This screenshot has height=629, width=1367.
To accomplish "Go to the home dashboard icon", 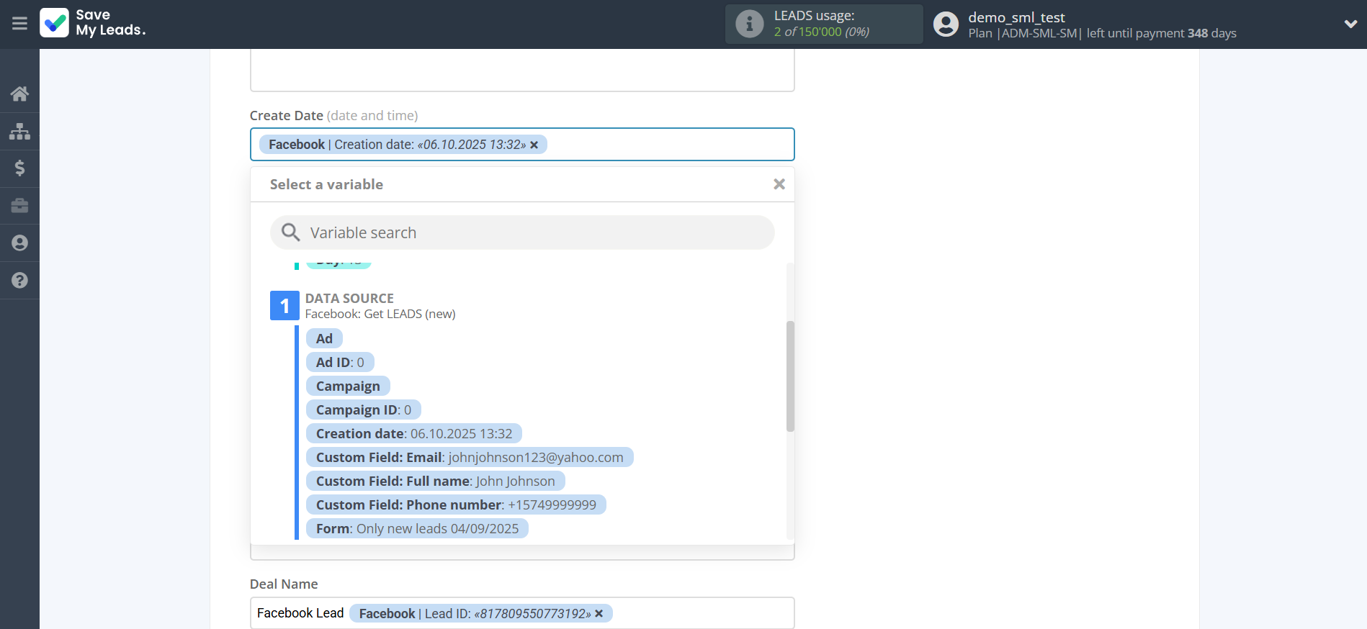I will 19,94.
